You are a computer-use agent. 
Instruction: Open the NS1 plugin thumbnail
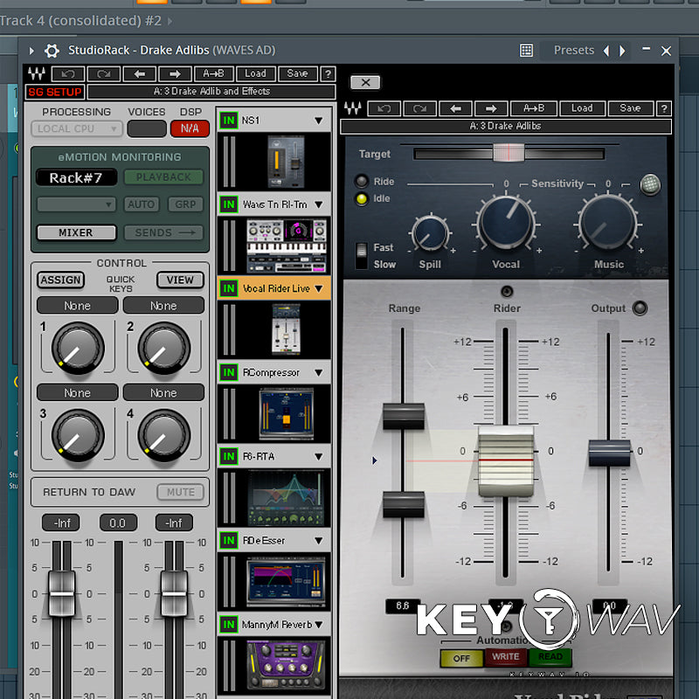click(x=286, y=162)
